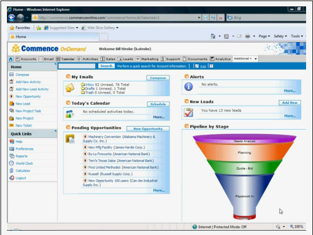Click the browser Back button

click(x=12, y=18)
